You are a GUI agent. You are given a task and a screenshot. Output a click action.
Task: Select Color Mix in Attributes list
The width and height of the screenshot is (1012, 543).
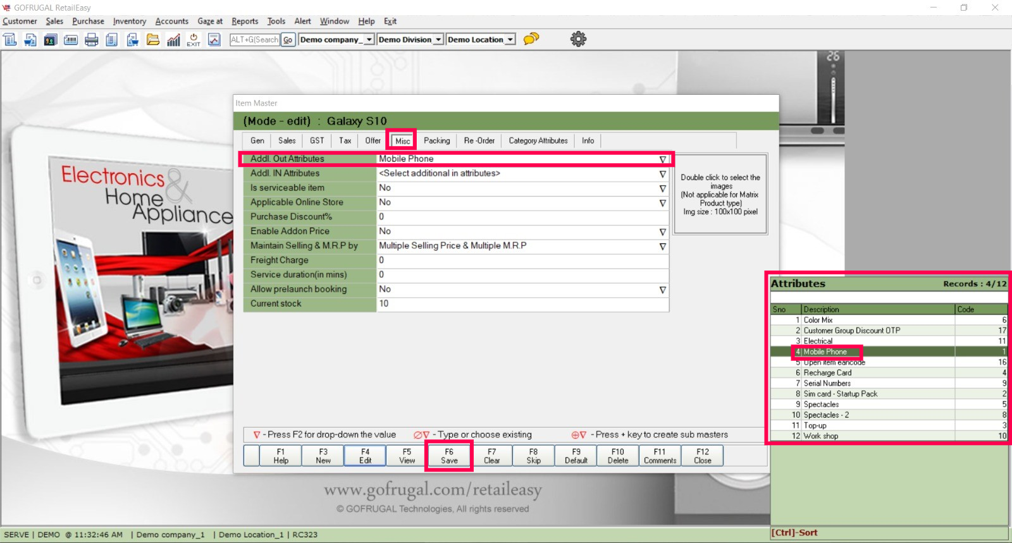pos(889,320)
